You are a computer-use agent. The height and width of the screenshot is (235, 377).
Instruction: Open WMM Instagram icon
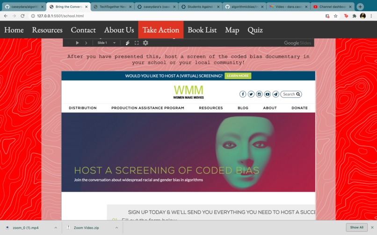point(259,94)
